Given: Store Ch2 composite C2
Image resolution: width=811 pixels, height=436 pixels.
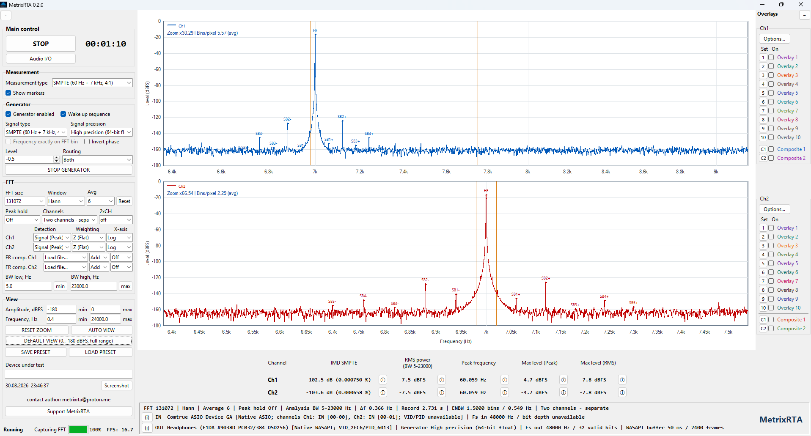Looking at the screenshot, I should (763, 329).
